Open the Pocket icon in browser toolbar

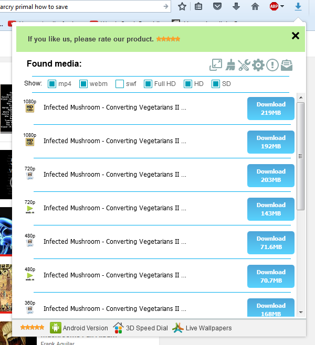(217, 7)
